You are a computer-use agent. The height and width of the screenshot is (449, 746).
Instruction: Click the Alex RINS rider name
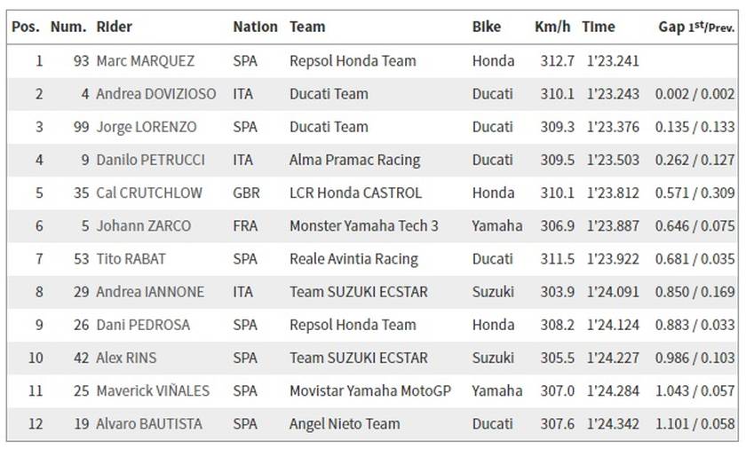point(126,358)
